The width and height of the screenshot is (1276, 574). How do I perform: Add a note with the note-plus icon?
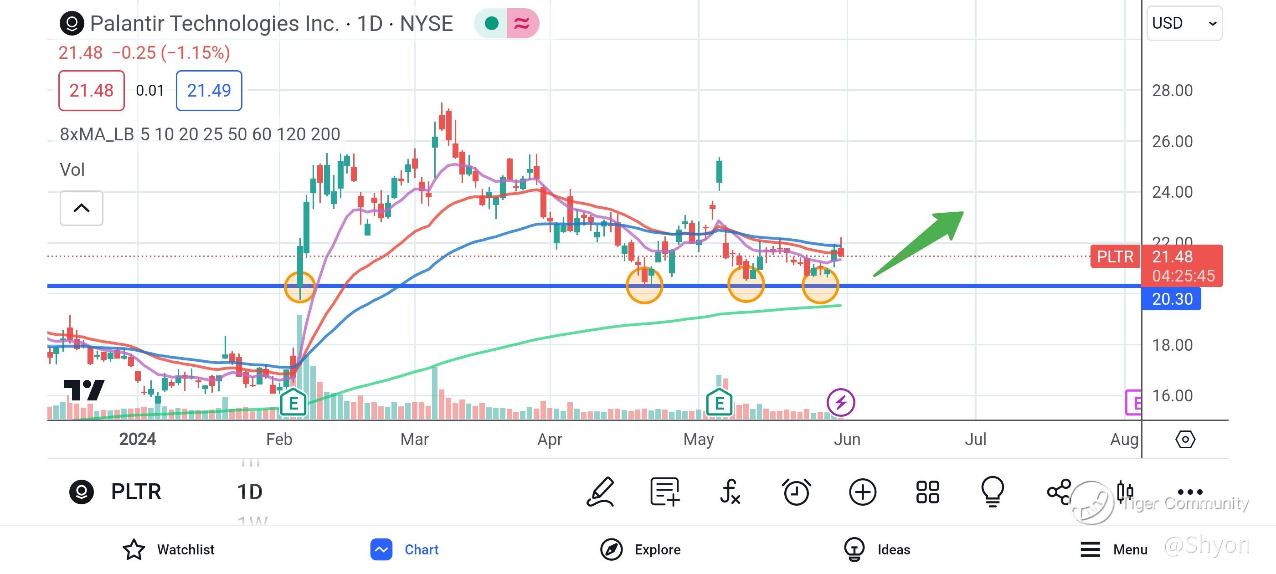click(665, 492)
